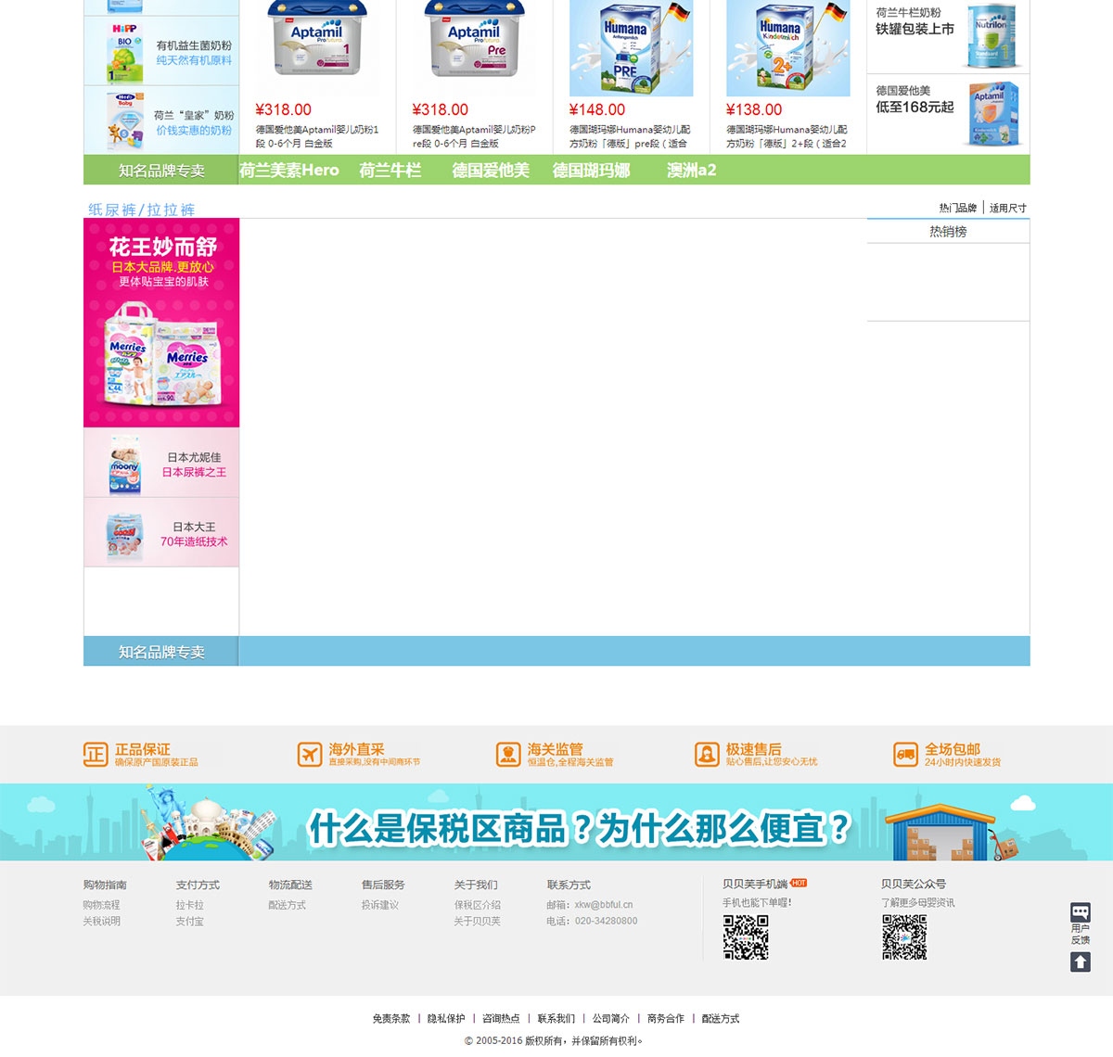The width and height of the screenshot is (1113, 1057).
Task: Open the 荷兰皇家奶粉 item
Action: tap(161, 121)
